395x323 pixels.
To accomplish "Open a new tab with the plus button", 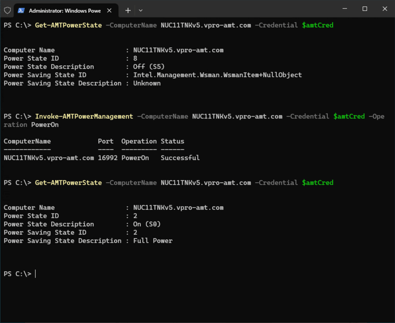I will pos(128,10).
